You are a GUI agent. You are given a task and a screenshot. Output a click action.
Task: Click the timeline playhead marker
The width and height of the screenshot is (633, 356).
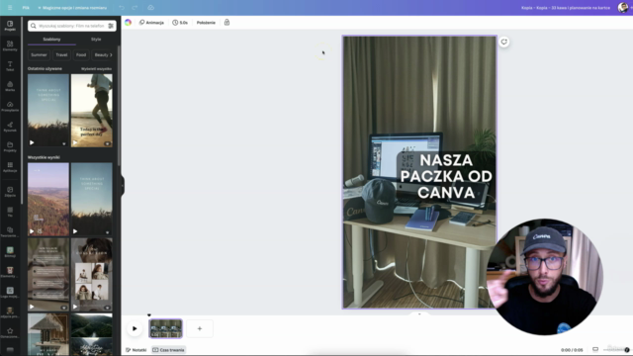click(x=149, y=315)
